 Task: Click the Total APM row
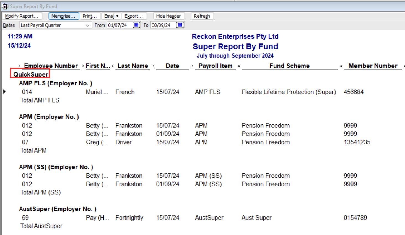click(x=33, y=150)
